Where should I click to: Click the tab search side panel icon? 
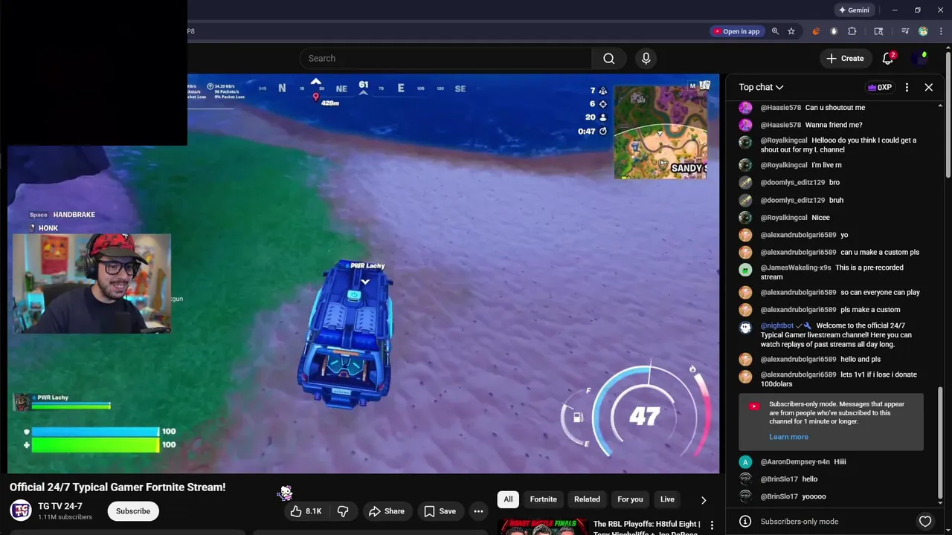click(878, 31)
